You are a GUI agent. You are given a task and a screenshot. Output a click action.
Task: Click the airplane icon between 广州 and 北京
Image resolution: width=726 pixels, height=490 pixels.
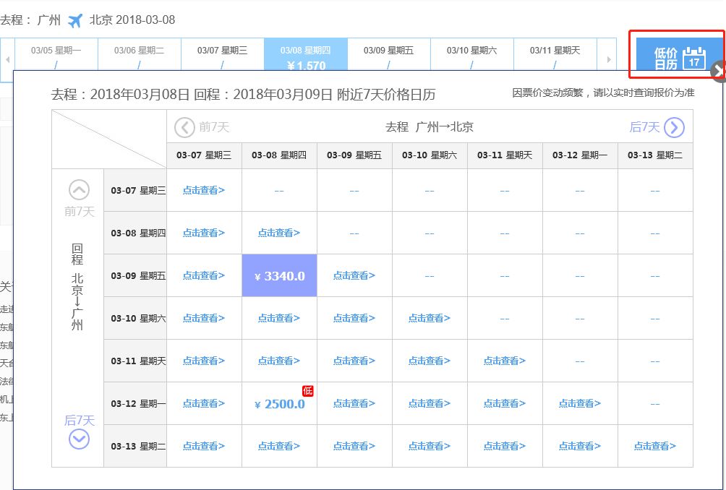pos(75,20)
